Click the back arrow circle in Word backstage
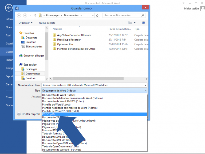This screenshot has height=154, width=205. [9, 8]
